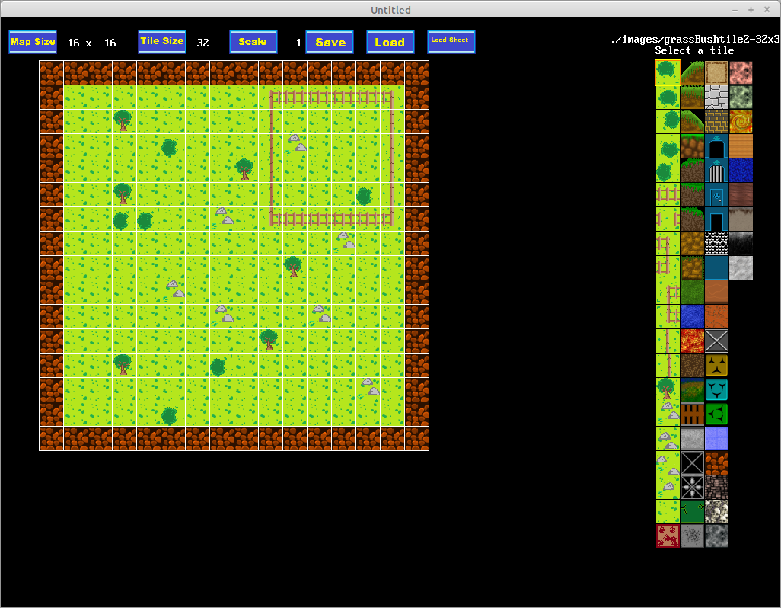The image size is (781, 608).
Task: Click the Map Size button
Action: coord(33,42)
